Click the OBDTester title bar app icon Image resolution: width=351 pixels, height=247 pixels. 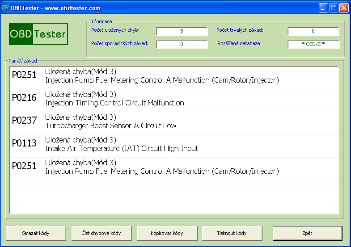pyautogui.click(x=6, y=8)
